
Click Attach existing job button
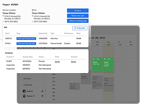[78, 21]
